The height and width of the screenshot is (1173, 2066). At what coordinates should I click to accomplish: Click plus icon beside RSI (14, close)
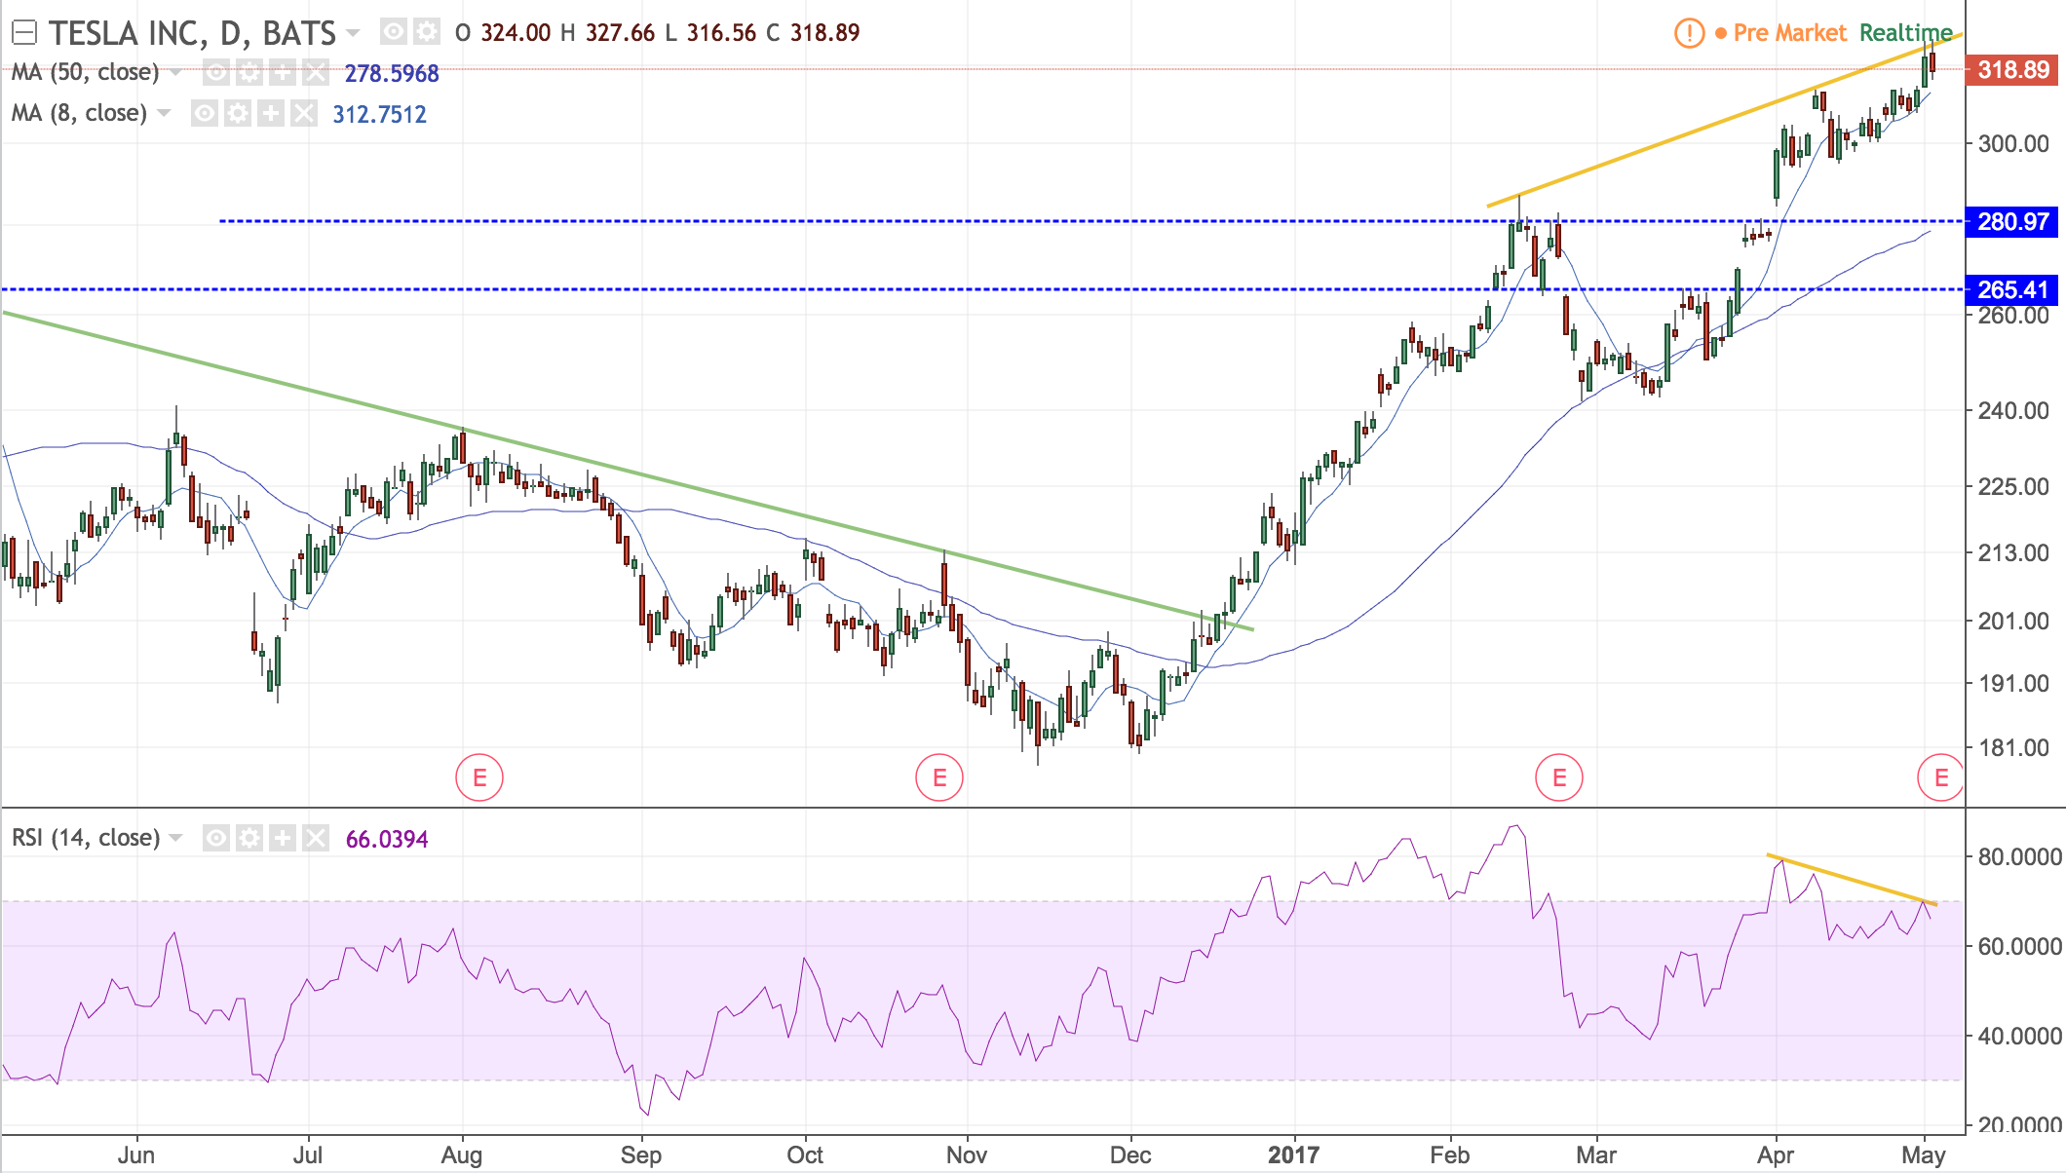tap(283, 838)
